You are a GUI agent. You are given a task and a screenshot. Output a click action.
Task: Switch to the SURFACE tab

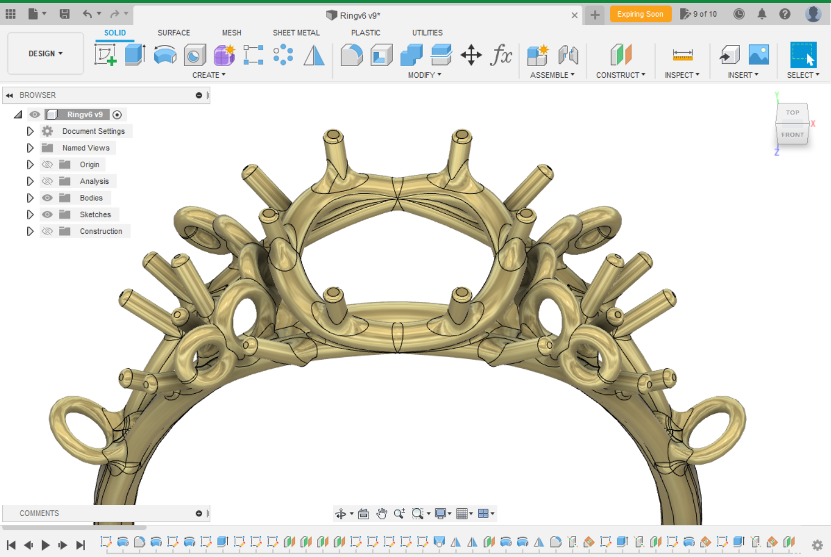coord(174,33)
